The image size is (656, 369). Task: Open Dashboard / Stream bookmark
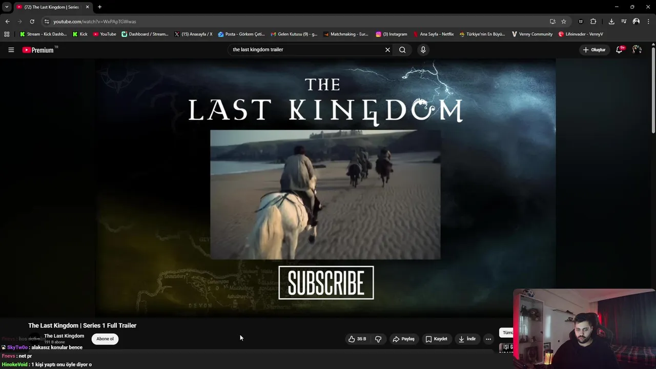click(145, 34)
